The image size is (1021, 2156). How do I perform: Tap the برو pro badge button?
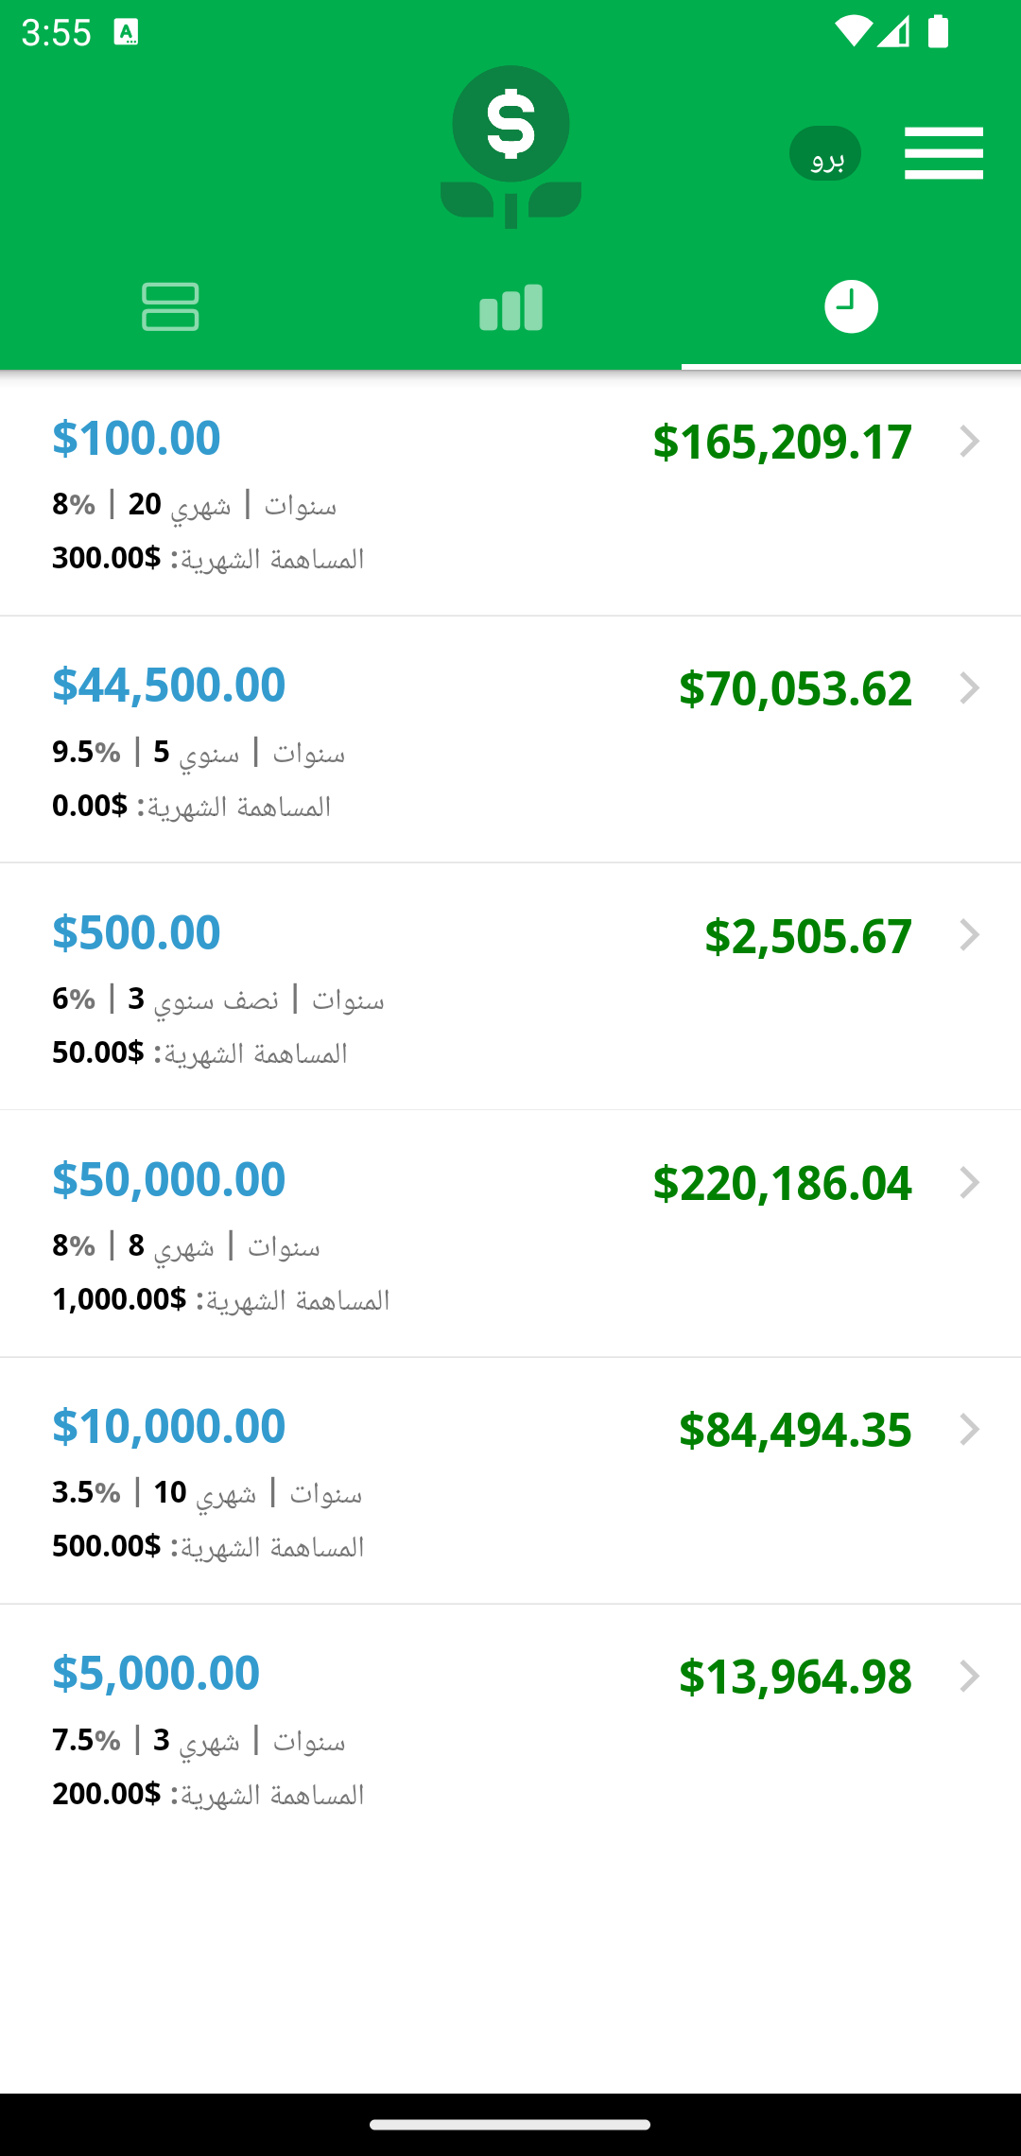(825, 153)
